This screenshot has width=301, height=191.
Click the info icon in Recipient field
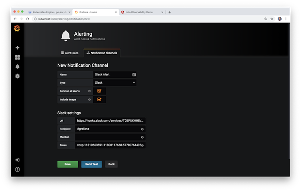pyautogui.click(x=142, y=129)
